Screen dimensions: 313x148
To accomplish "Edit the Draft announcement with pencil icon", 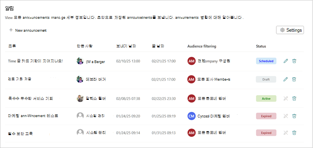I will pos(286,79).
